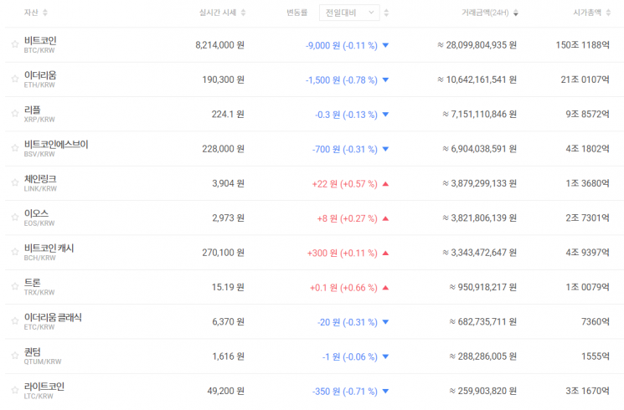Image resolution: width=624 pixels, height=410 pixels.
Task: Click price 224.1 원
Action: [228, 114]
